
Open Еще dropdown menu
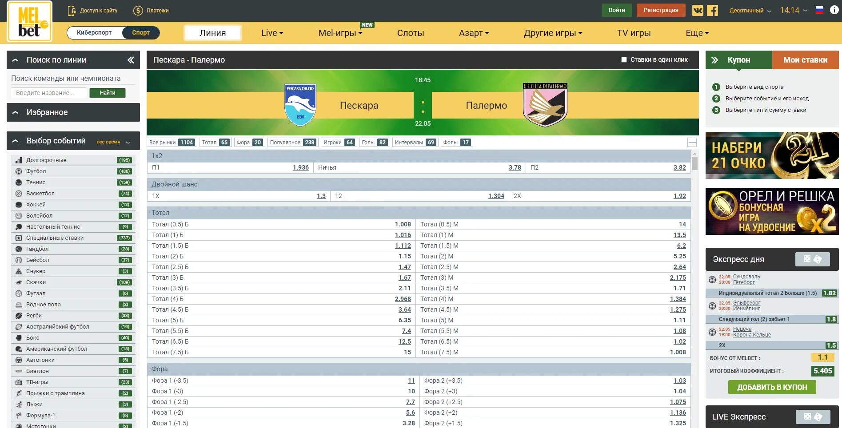click(697, 33)
